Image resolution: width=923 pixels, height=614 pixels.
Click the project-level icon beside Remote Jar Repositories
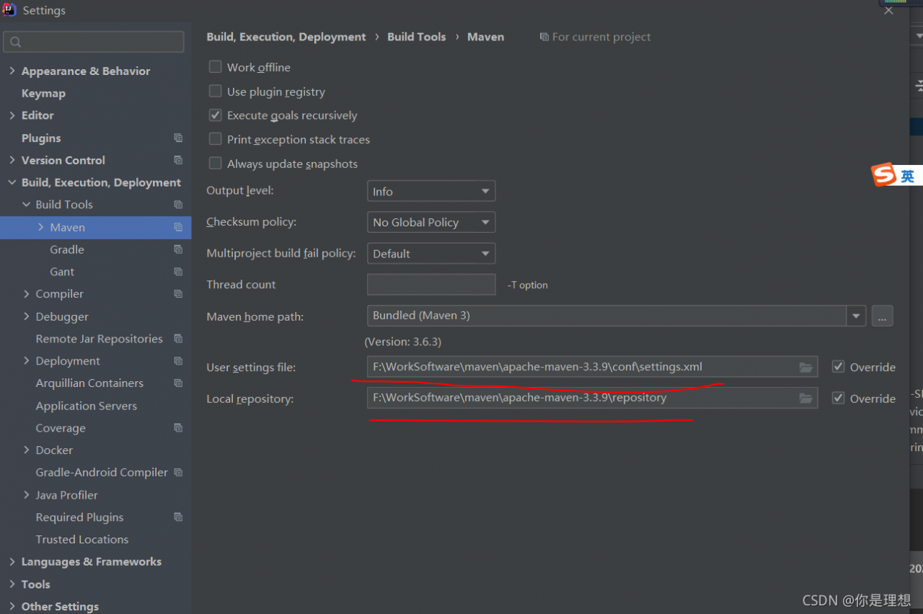pos(178,339)
